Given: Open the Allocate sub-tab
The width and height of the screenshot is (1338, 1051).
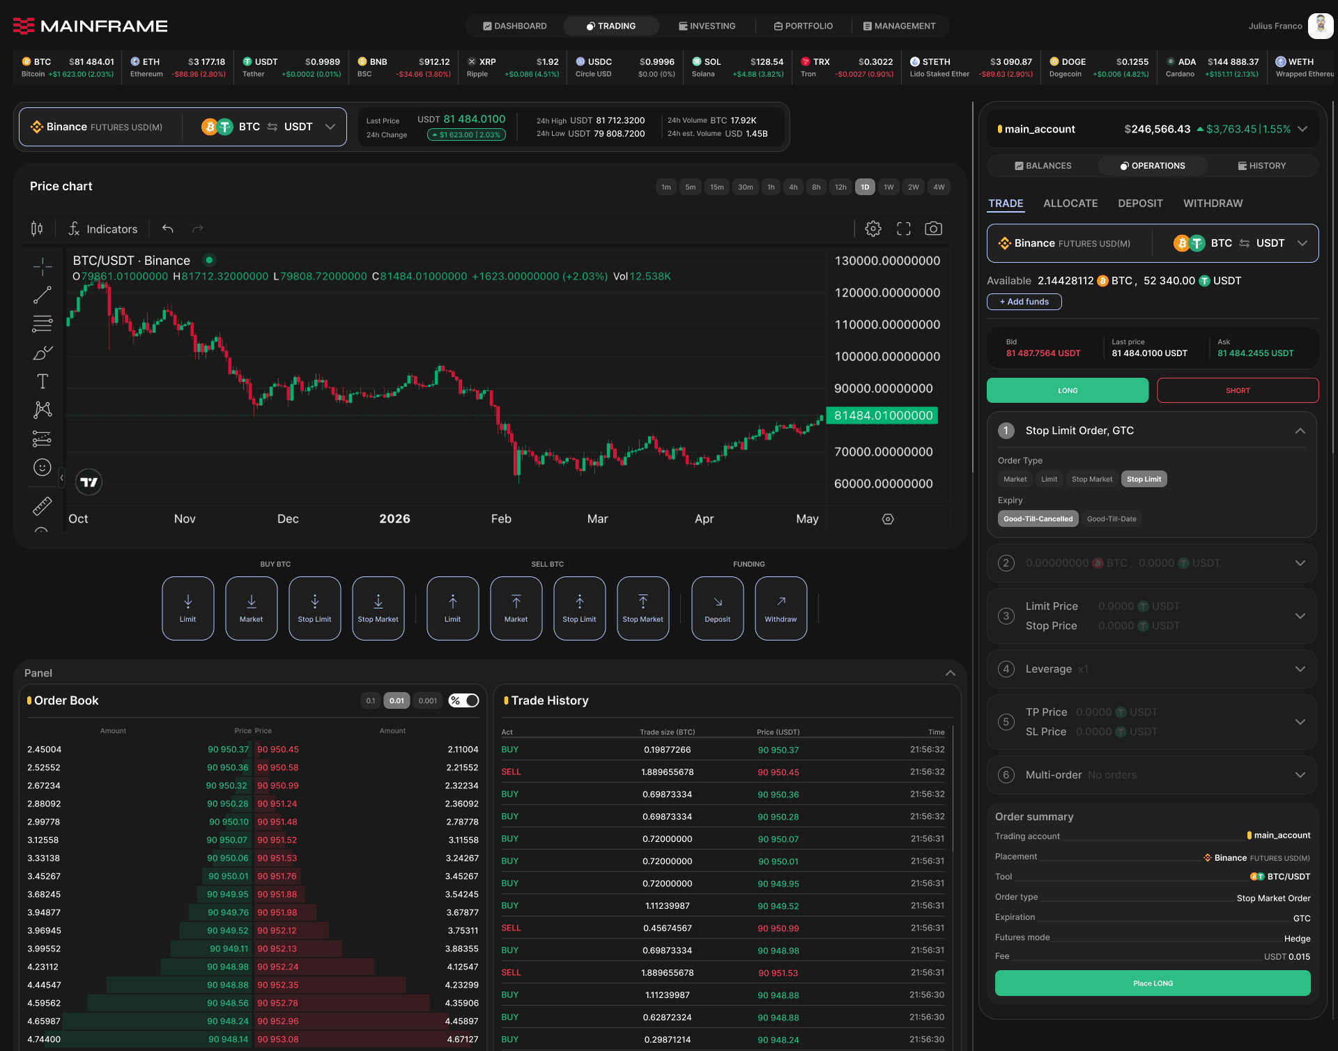Looking at the screenshot, I should click(1070, 204).
